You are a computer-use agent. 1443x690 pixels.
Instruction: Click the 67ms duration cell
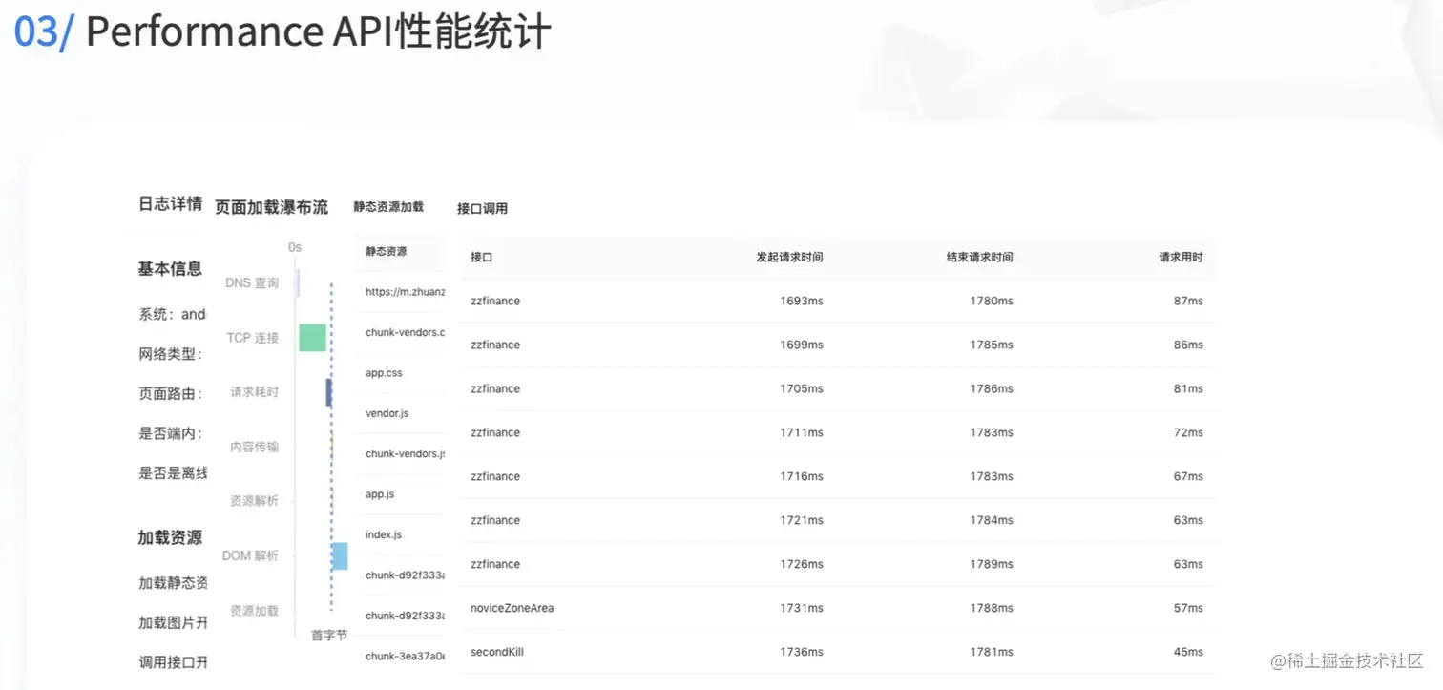pyautogui.click(x=1188, y=476)
